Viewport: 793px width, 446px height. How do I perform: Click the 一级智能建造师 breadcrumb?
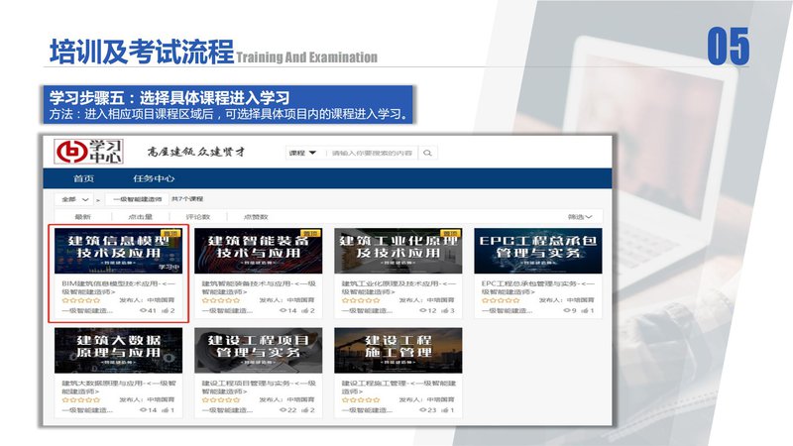click(137, 199)
